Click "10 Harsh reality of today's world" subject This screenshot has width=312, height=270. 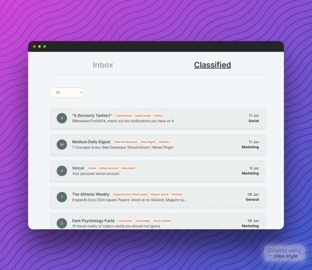(116, 226)
